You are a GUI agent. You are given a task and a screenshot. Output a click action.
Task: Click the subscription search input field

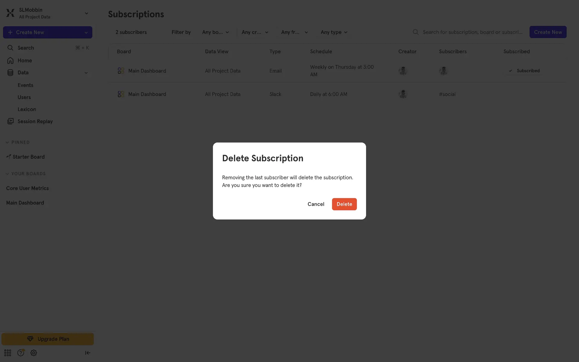[472, 32]
